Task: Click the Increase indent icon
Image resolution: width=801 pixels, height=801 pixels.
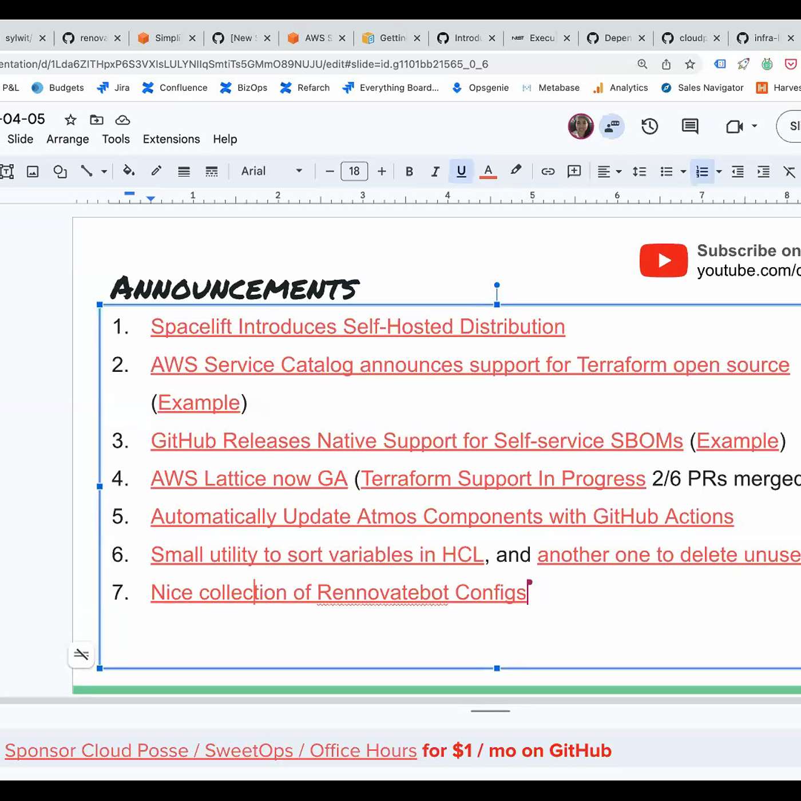Action: pyautogui.click(x=763, y=172)
